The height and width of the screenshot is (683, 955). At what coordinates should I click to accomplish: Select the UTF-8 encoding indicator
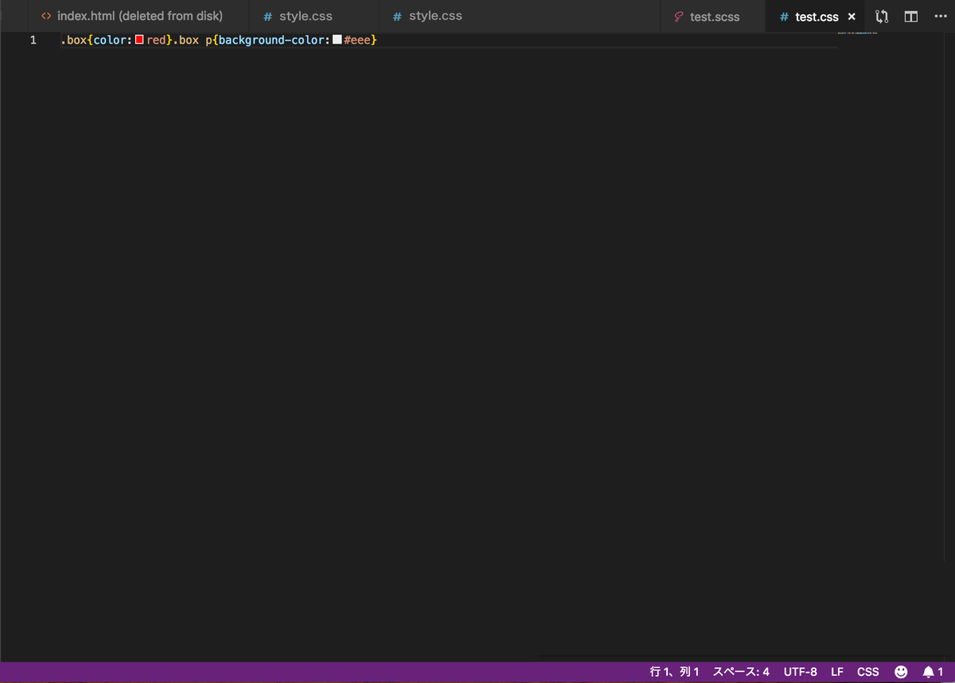800,672
